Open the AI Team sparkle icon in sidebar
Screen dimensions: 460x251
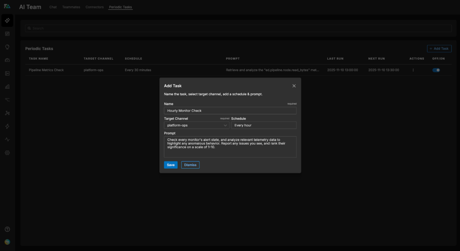(7, 21)
